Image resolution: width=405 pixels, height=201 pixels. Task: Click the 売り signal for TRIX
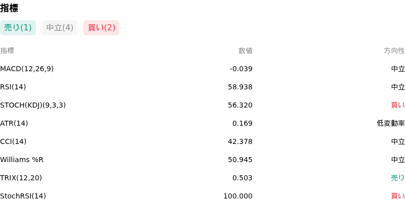coord(398,178)
